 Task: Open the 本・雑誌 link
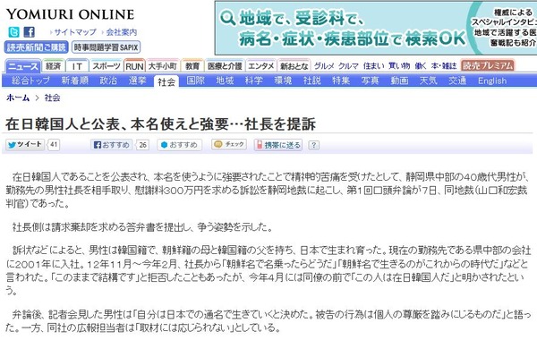[444, 65]
